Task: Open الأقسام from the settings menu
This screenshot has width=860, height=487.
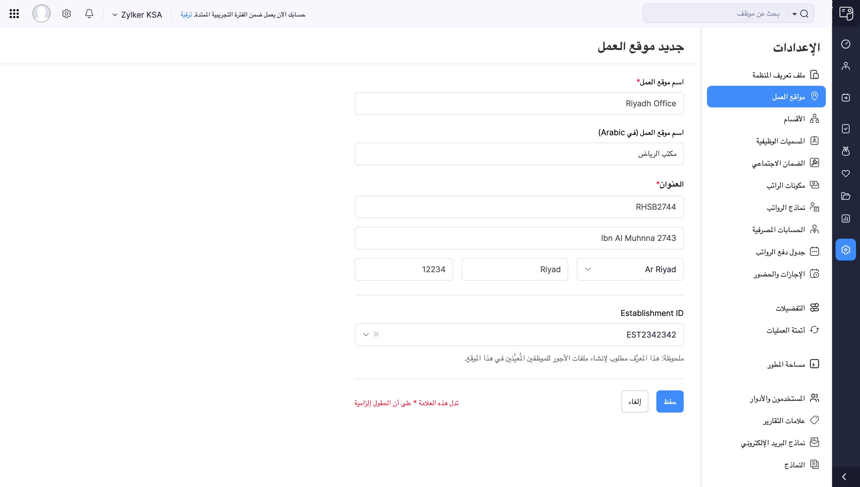Action: (794, 119)
